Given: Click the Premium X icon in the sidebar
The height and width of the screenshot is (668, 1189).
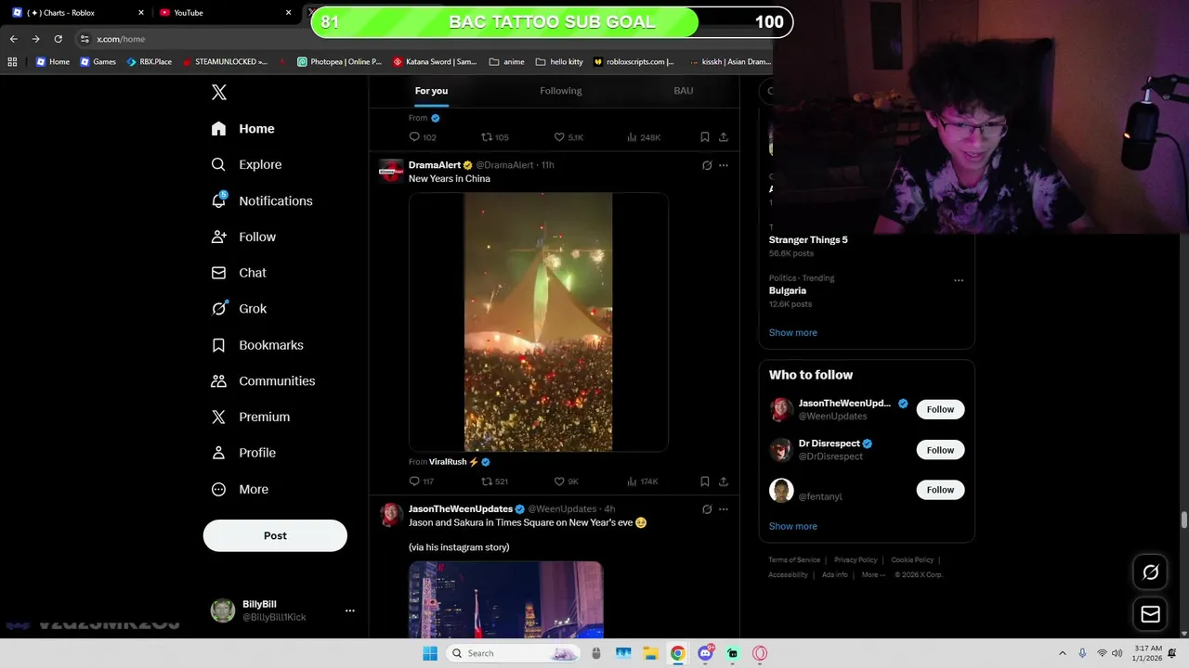Looking at the screenshot, I should [218, 417].
